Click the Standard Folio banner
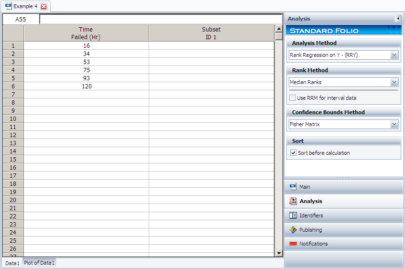405x269 pixels. point(343,30)
